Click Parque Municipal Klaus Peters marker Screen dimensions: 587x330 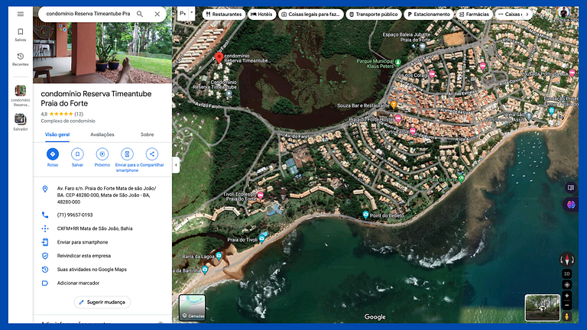click(x=398, y=63)
